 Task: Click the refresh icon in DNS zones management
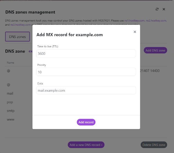pos(157,9)
